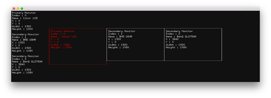Image resolution: width=271 pixels, height=98 pixels.
Task: Maximize the window with the green button
Action: coord(22,9)
